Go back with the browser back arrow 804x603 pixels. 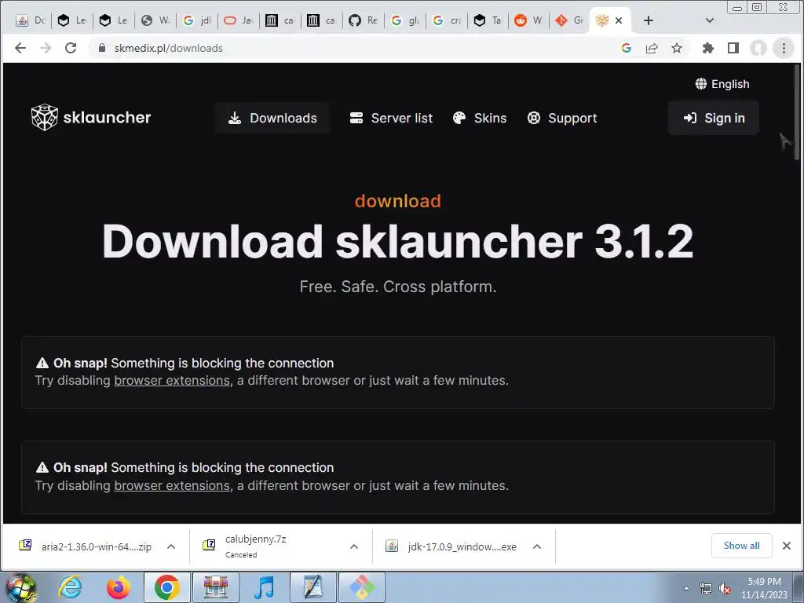[20, 48]
